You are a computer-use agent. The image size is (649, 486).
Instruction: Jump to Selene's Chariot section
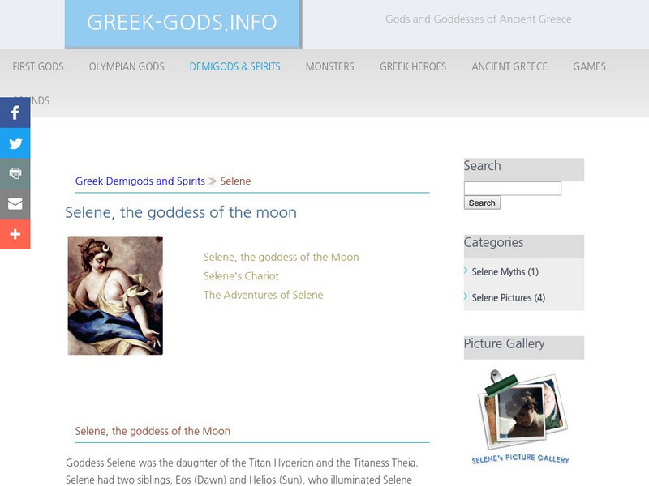(241, 276)
